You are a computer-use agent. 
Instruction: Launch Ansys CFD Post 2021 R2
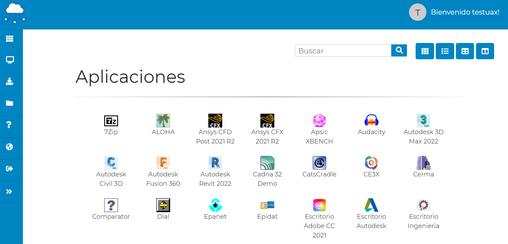(x=215, y=130)
